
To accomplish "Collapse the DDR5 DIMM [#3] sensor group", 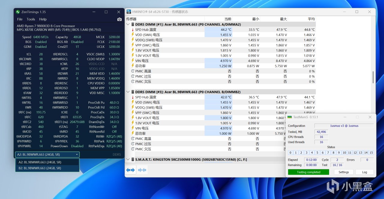I will click(128, 92).
